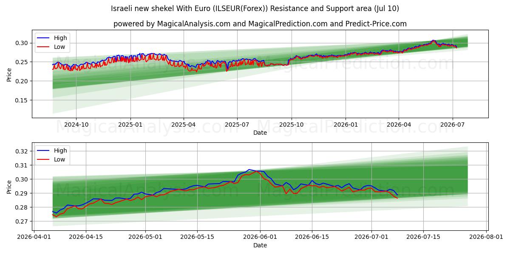Screen dimensions: 510x255
Task: Click the 0.27 tick on bottom chart
Action: point(23,221)
